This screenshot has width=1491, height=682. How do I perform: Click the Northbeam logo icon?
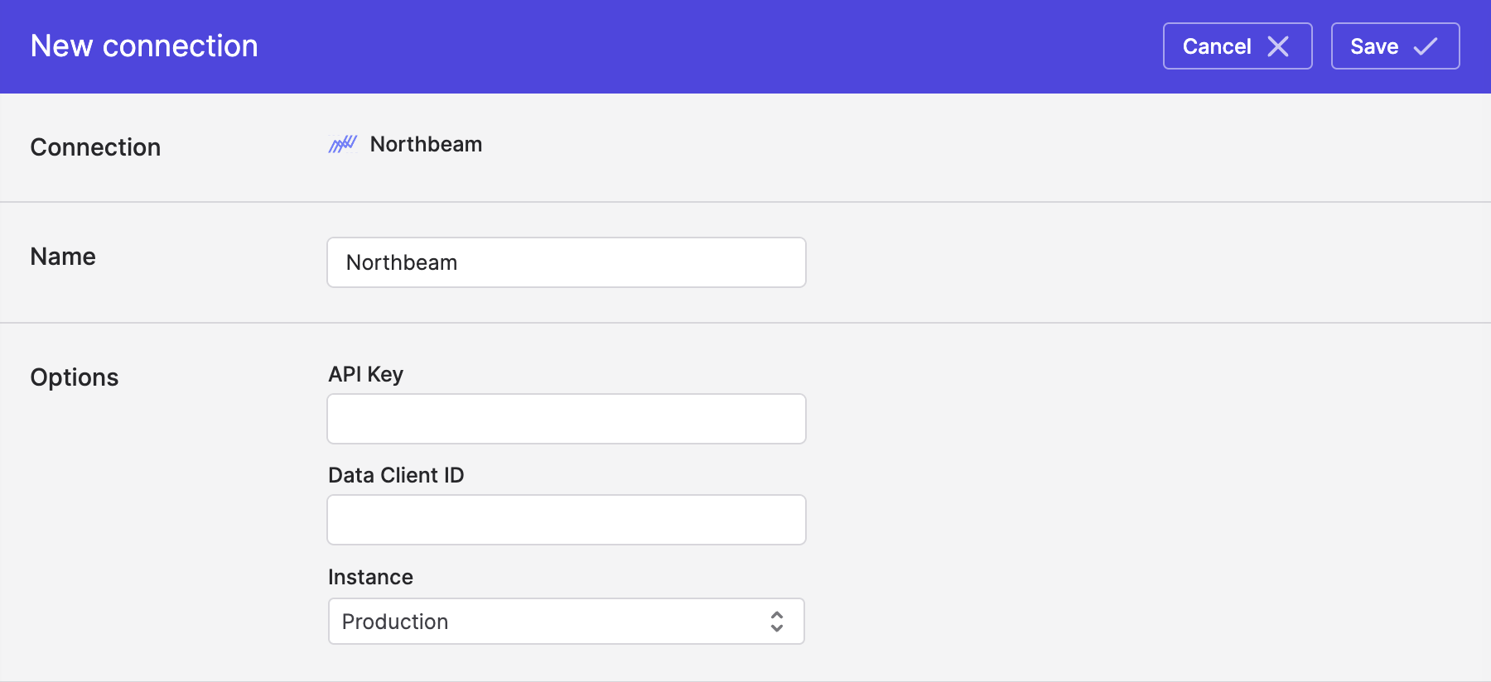[x=342, y=144]
